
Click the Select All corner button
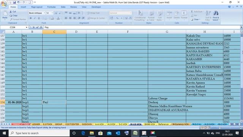(x=3, y=32)
